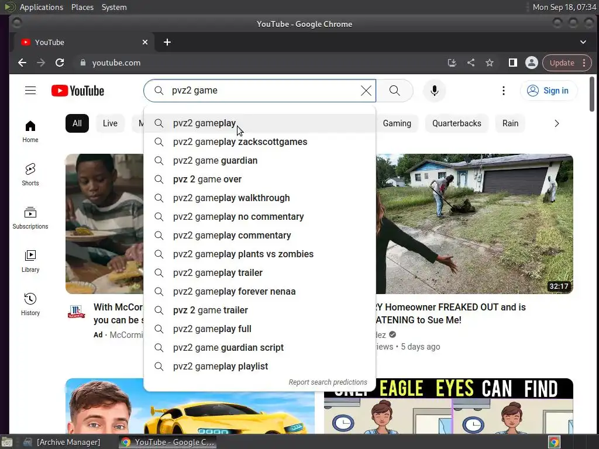
Task: Bookmark this tab with the star icon
Action: (490, 63)
